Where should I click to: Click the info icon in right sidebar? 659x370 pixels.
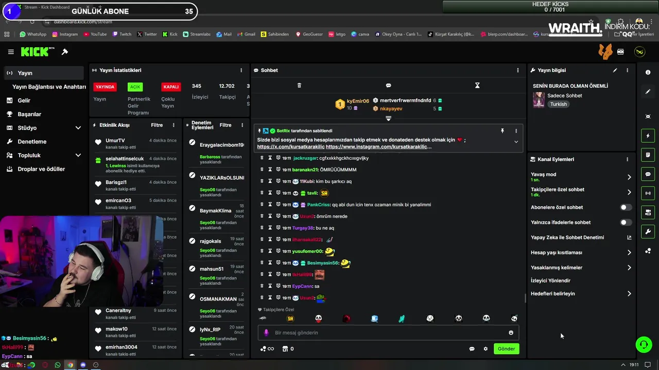(x=648, y=72)
